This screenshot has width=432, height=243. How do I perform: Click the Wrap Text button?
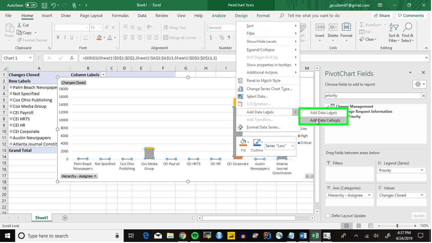(x=175, y=28)
